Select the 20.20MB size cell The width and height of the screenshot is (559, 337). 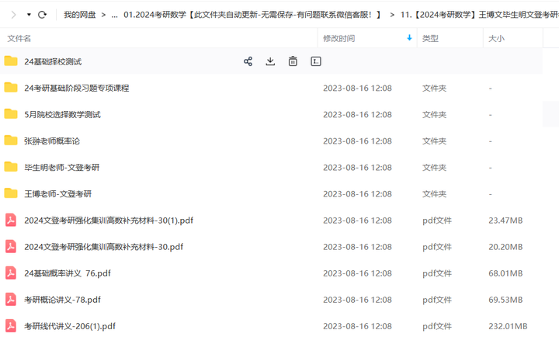point(505,247)
